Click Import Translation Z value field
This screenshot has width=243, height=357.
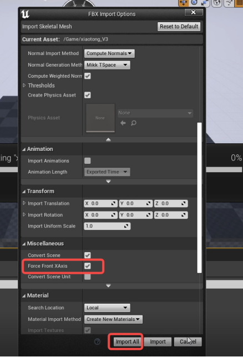point(171,204)
